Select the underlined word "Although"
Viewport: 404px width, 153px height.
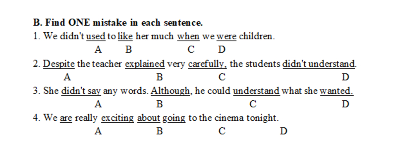pyautogui.click(x=170, y=91)
